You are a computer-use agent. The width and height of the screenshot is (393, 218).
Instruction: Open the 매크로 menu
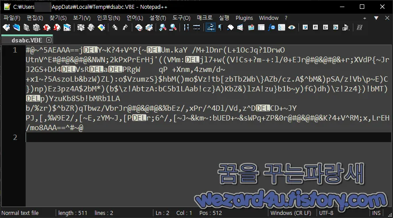(205, 18)
